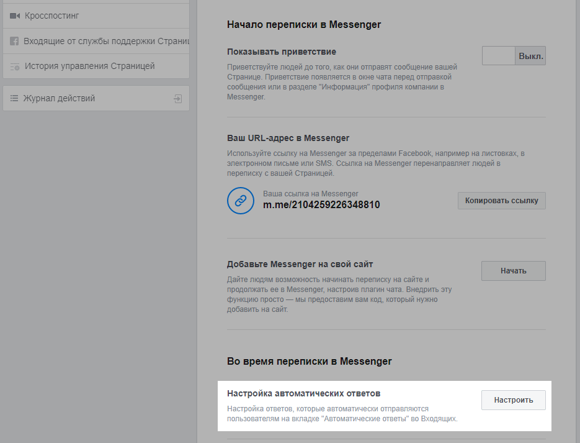This screenshot has height=443, width=580.
Task: Select История управления Страницей menu item
Action: pyautogui.click(x=89, y=66)
